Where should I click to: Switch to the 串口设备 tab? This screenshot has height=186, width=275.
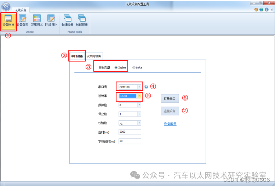click(x=77, y=56)
